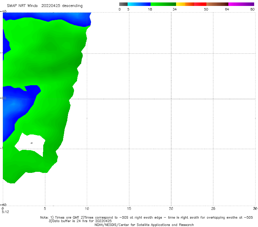Click the longitude axis label '10'
The height and width of the screenshot is (227, 258).
pyautogui.click(x=87, y=209)
